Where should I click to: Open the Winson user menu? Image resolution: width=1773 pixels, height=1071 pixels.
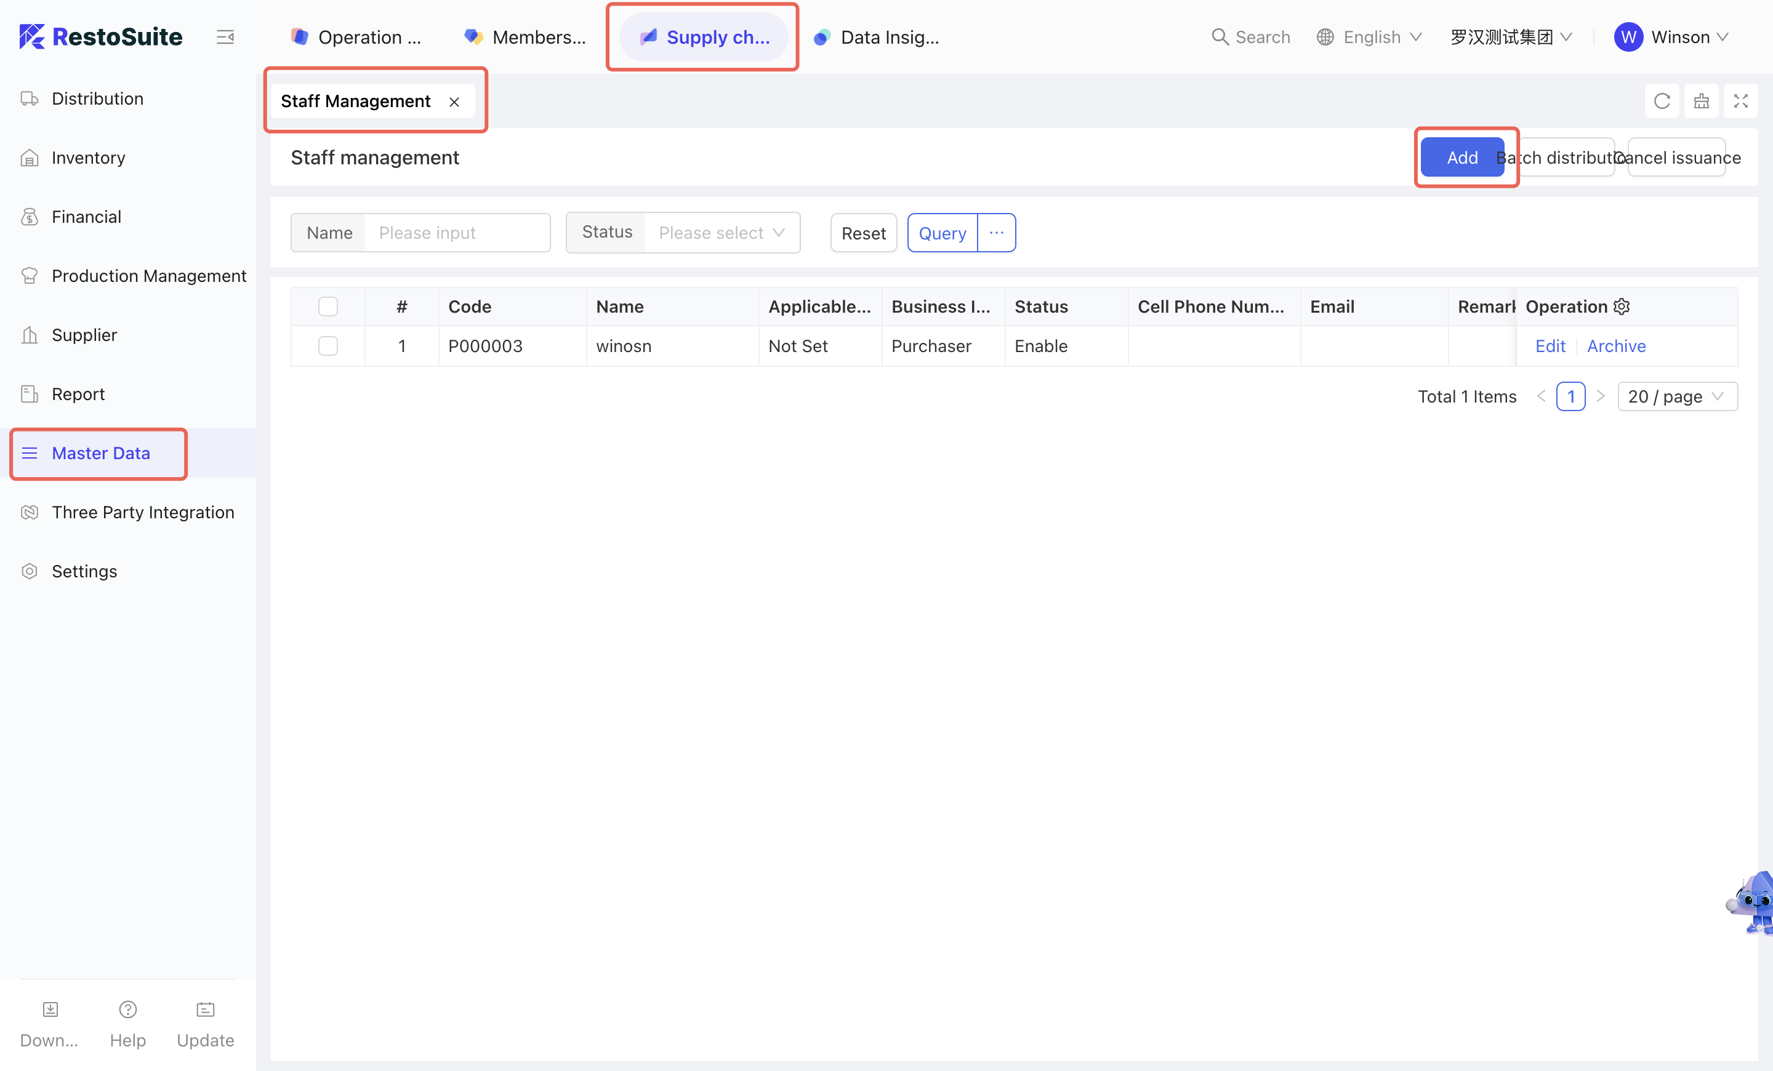click(x=1671, y=37)
